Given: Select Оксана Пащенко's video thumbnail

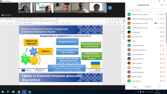Looking at the screenshot, I should (x=80, y=8).
